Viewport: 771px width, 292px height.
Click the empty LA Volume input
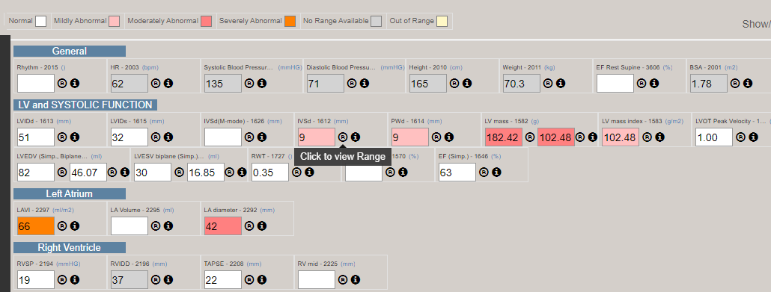(129, 226)
